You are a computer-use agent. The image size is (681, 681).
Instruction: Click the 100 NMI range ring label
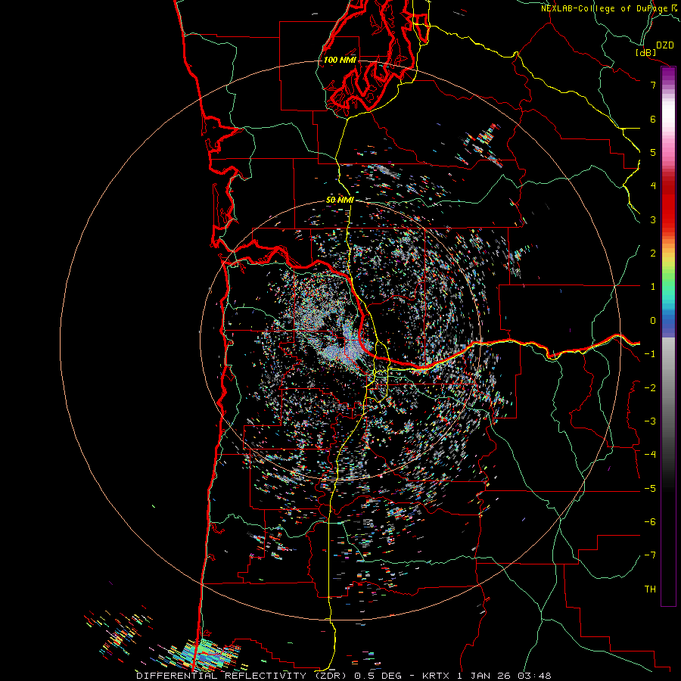point(340,60)
